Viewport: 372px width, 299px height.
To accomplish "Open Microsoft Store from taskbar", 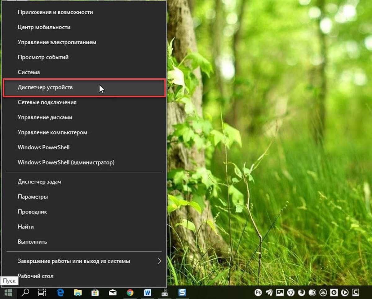I will click(x=95, y=292).
